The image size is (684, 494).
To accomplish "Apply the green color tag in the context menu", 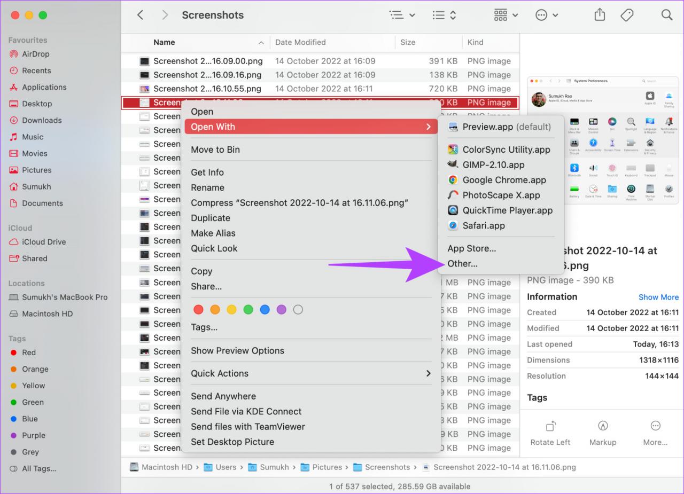I will click(x=248, y=310).
